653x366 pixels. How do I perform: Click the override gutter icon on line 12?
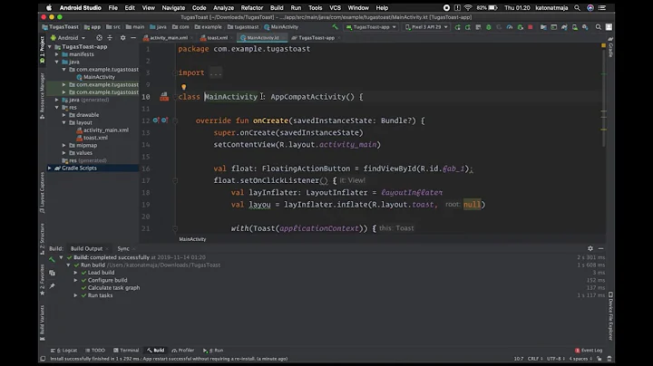(156, 120)
